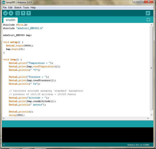This screenshot has height=149, width=156.
Task: Click the ' meters' println line
Action: pyautogui.click(x=27, y=105)
